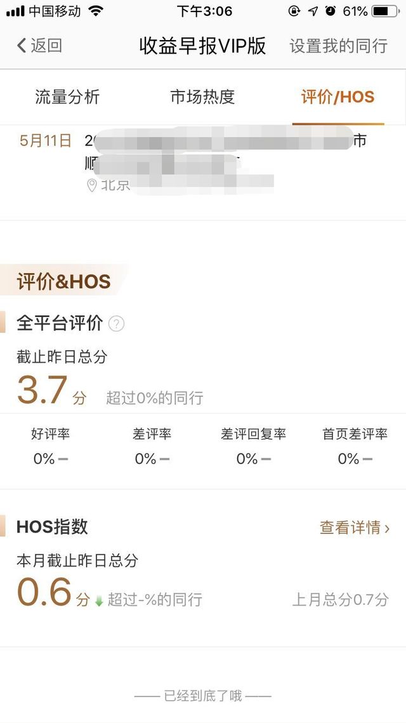
Task: Tap the 差评回复率 0% metric
Action: (x=253, y=447)
